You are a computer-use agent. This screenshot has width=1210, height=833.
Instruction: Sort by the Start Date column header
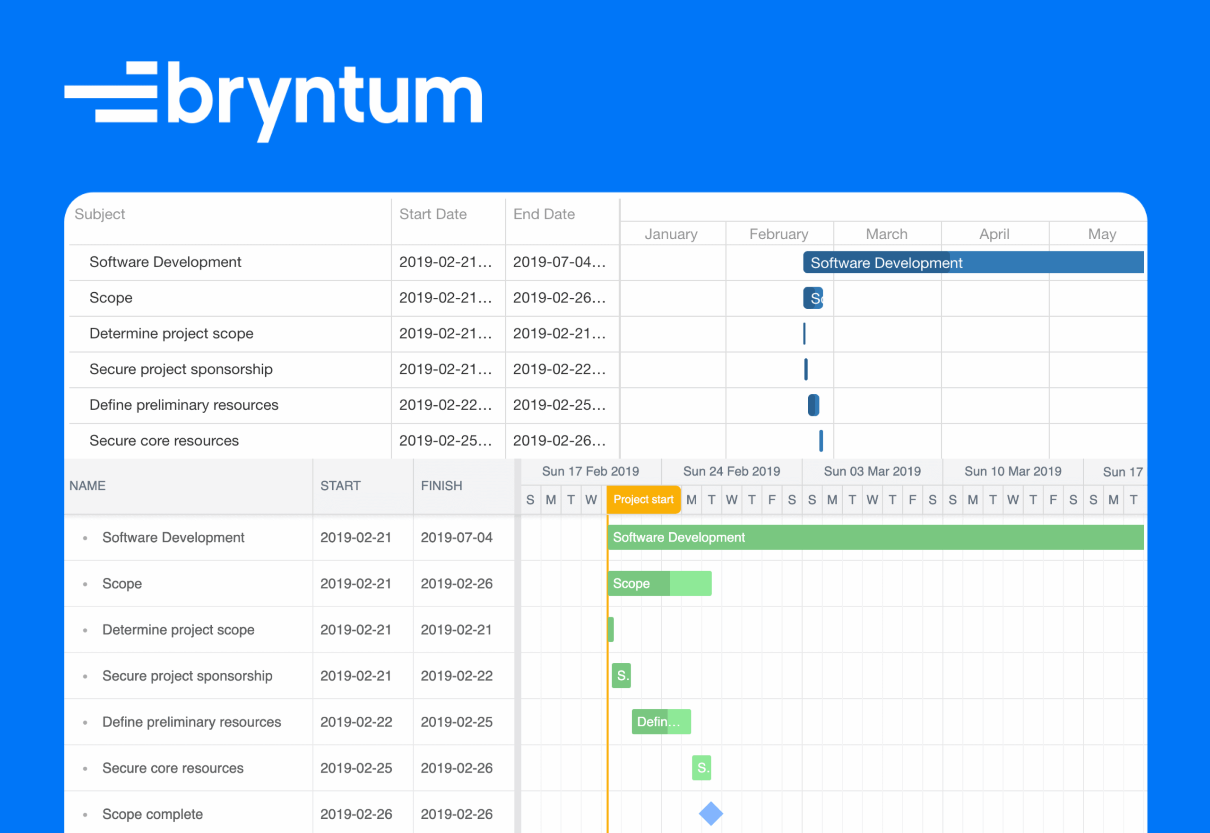point(432,214)
